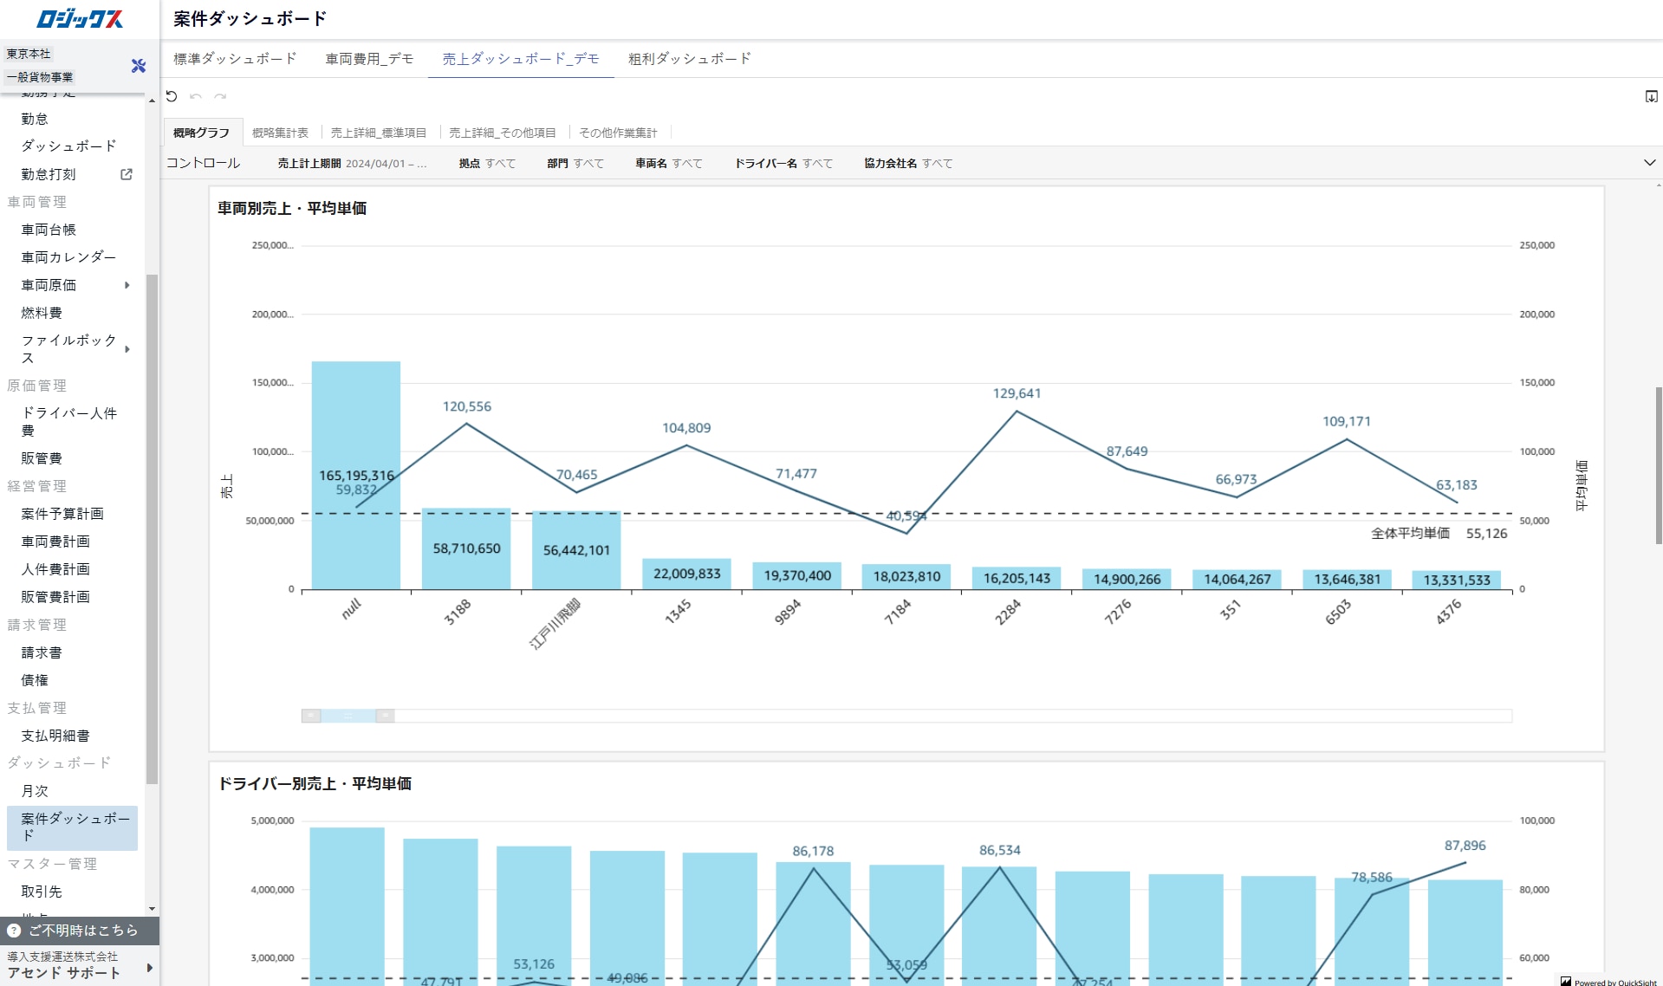This screenshot has width=1663, height=986.
Task: Click the 3188 bar with 58,710,650
Action: pyautogui.click(x=466, y=548)
